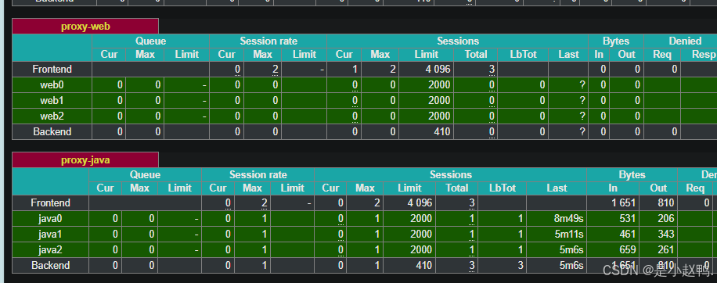Click In header under Bytes in proxy-web
This screenshot has width=717, height=283.
[599, 54]
